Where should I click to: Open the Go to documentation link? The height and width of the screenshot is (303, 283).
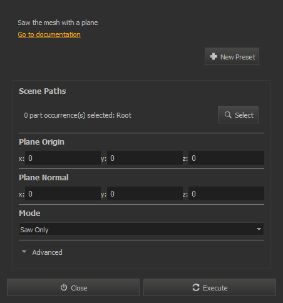[x=49, y=34]
